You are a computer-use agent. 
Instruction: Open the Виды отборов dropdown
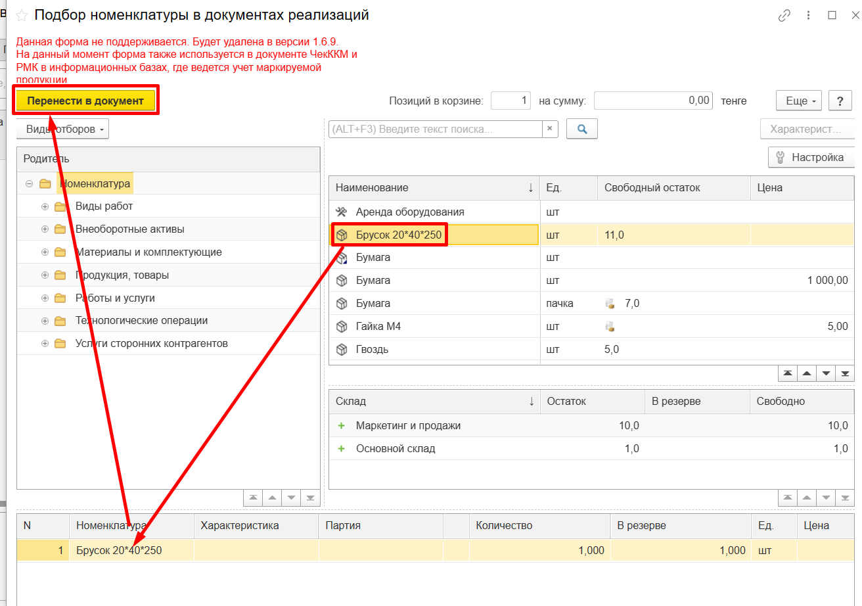[62, 129]
